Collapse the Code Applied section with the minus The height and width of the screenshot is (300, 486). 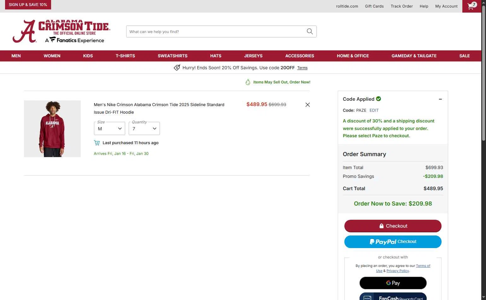(440, 99)
